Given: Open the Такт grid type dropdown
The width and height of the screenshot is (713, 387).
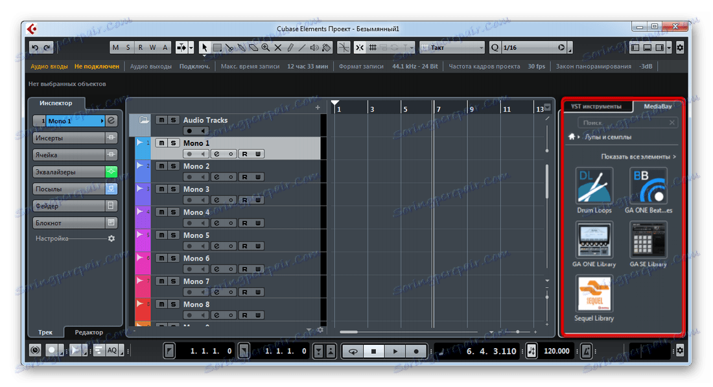Looking at the screenshot, I should 452,47.
